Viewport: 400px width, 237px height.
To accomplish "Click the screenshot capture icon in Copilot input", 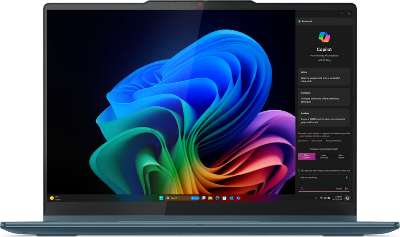I will pyautogui.click(x=302, y=189).
